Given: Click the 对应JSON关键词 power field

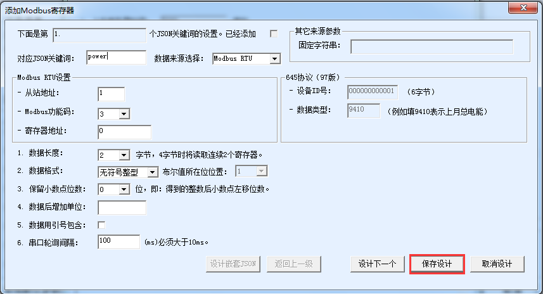Looking at the screenshot, I should point(117,57).
